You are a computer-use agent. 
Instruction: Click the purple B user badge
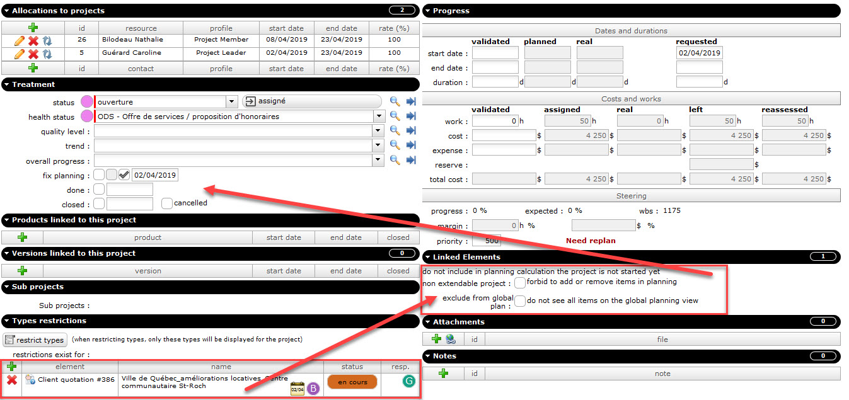[313, 388]
